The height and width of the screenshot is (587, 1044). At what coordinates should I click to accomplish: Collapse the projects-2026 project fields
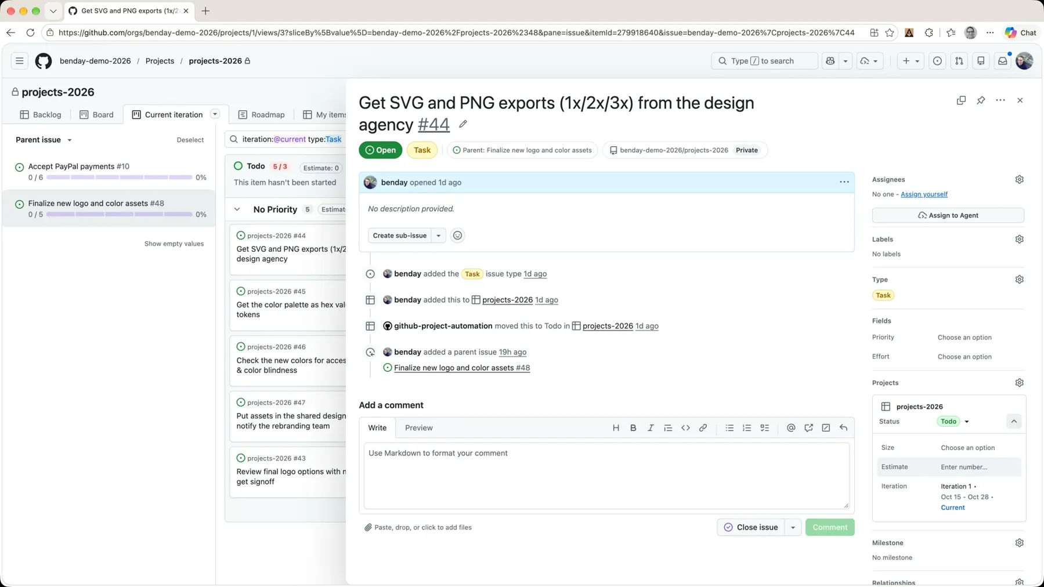pos(1014,422)
